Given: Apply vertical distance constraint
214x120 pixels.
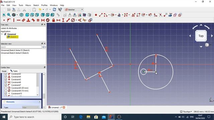Looking at the screenshot, I should (63, 20).
